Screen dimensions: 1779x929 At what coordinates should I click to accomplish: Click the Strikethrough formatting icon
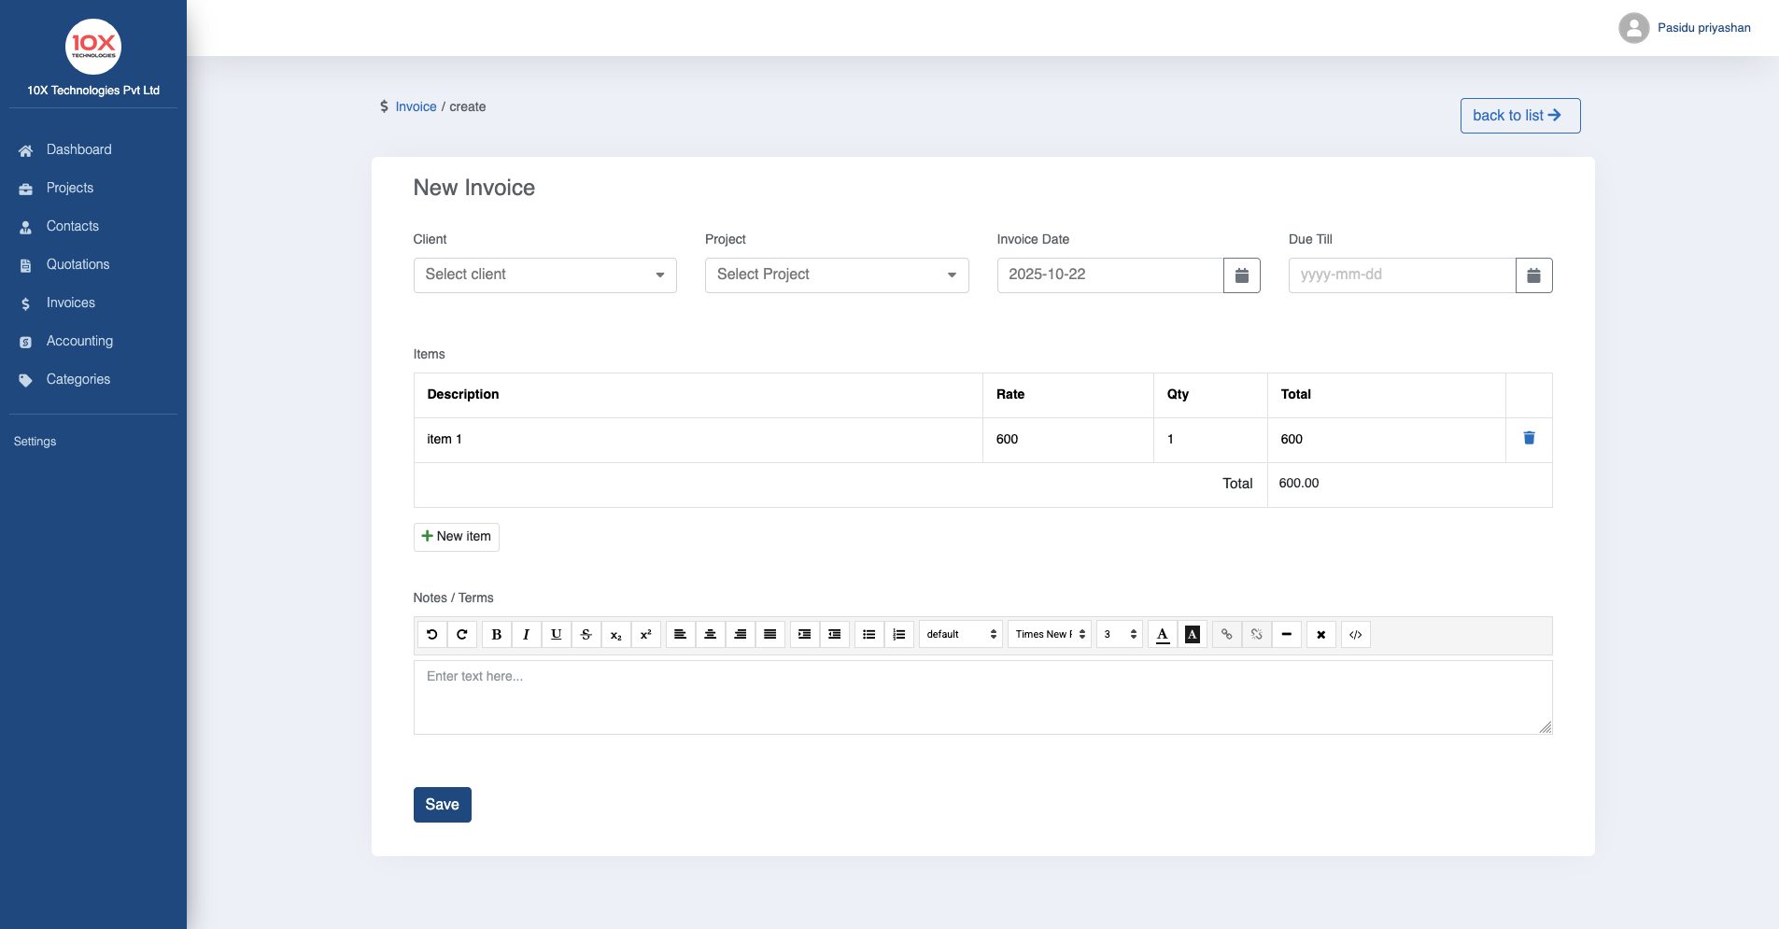(x=586, y=634)
